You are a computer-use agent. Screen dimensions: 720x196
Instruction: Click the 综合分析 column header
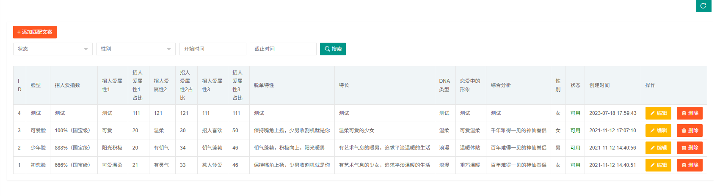coord(501,85)
